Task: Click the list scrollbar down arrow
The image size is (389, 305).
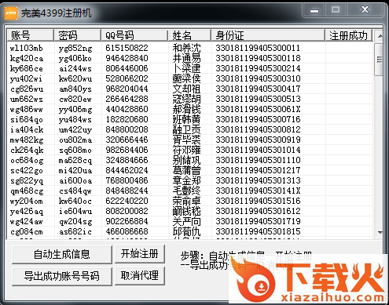Action: tap(380, 232)
